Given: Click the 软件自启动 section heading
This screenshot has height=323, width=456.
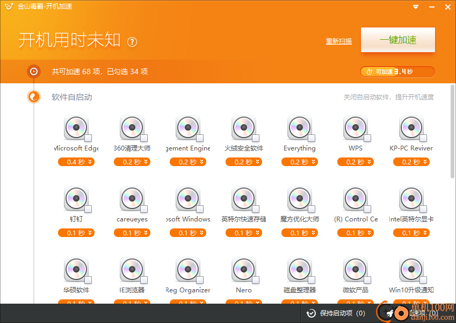Looking at the screenshot, I should click(x=72, y=97).
